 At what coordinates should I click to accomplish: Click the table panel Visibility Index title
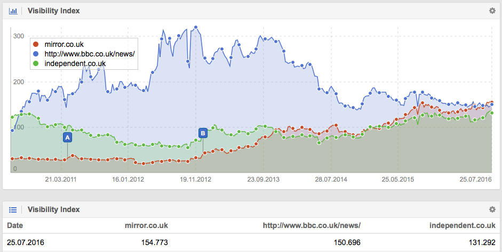coord(53,210)
